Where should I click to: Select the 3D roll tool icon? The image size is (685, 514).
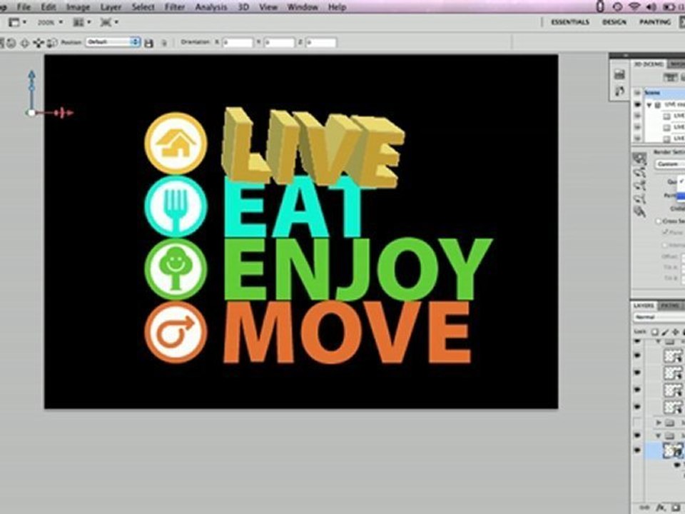point(12,43)
